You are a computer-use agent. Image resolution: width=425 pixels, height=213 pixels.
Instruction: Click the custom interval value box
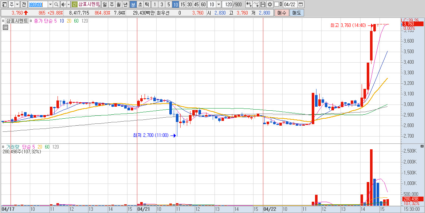coord(212,4)
